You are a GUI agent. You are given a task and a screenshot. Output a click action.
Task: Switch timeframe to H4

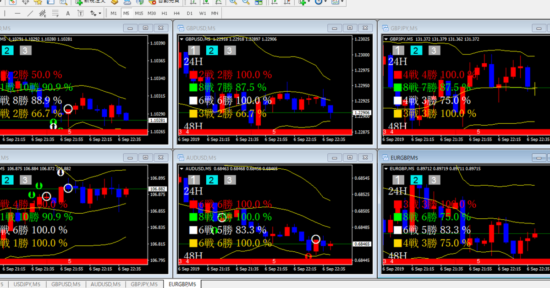click(176, 13)
